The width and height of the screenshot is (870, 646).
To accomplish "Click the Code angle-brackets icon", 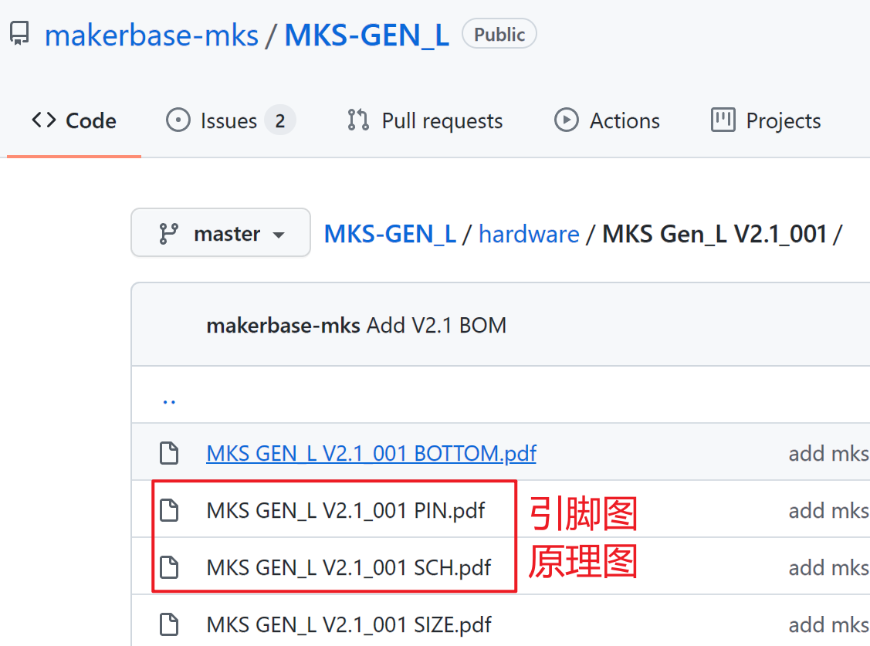I will 44,120.
